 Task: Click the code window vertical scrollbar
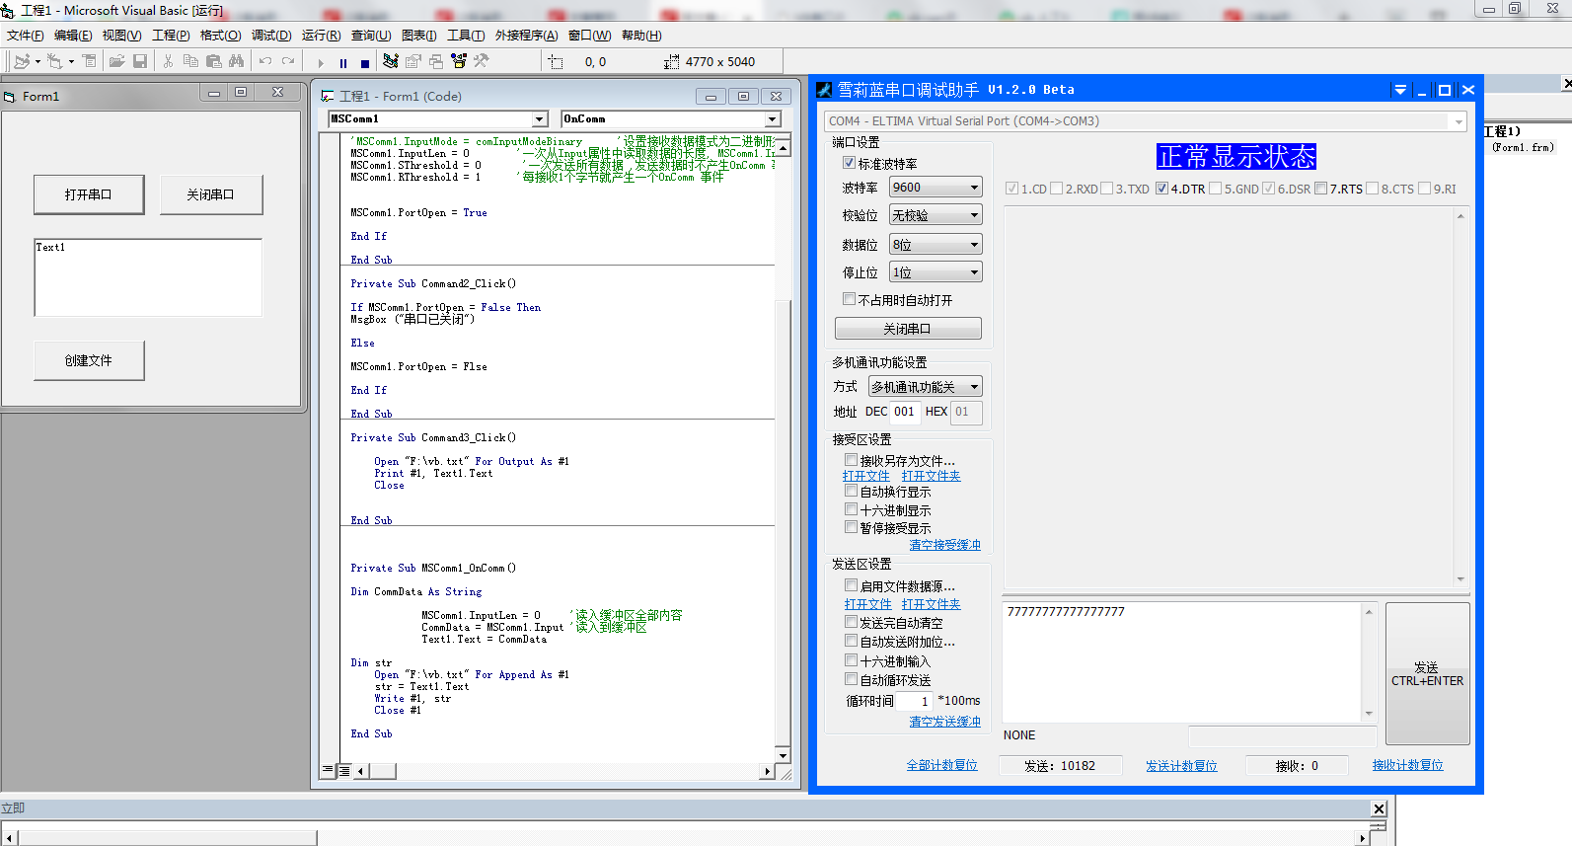(784, 450)
